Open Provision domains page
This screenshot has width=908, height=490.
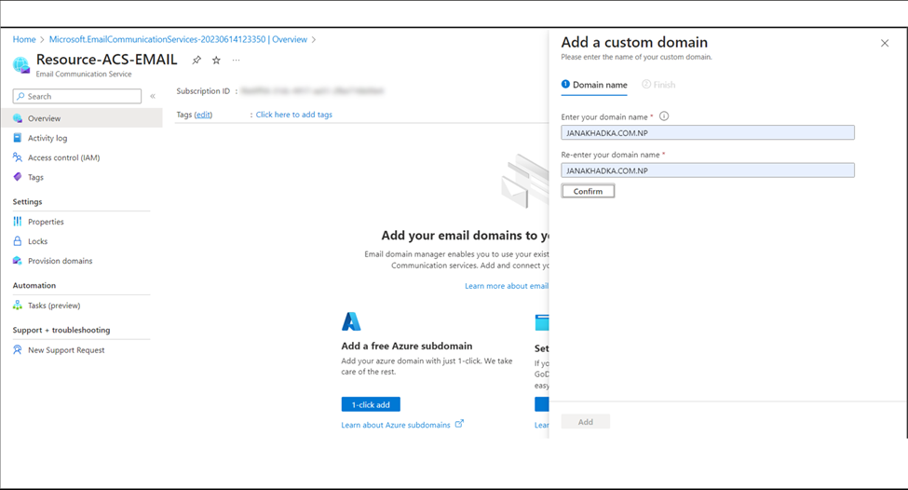click(61, 261)
